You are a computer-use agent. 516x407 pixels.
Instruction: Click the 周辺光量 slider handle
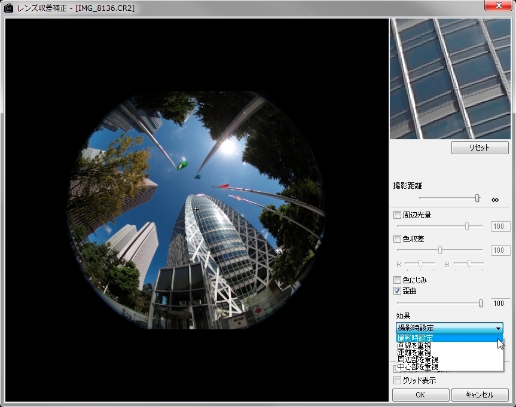tap(466, 226)
